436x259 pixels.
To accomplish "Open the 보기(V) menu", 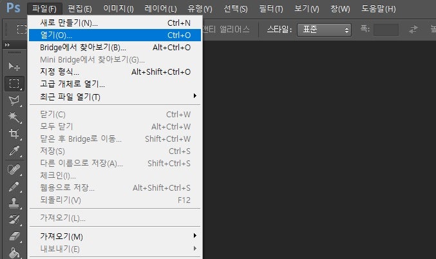I will [307, 8].
